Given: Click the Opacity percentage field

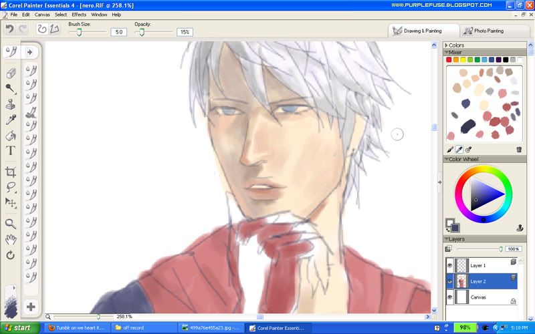Looking at the screenshot, I should pos(185,32).
